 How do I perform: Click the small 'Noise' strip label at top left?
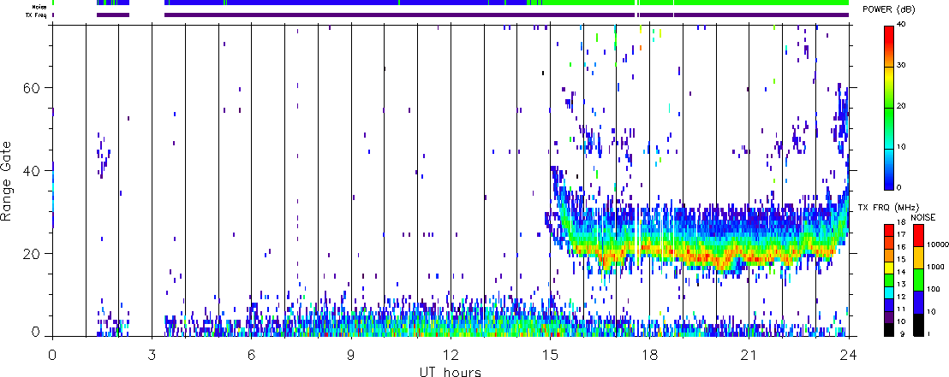pyautogui.click(x=40, y=5)
